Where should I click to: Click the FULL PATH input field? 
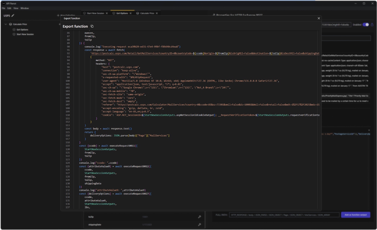pos(284,215)
